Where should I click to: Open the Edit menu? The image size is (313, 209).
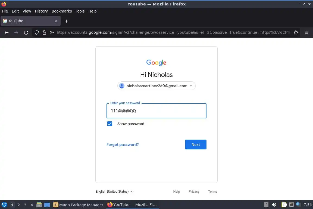click(15, 11)
